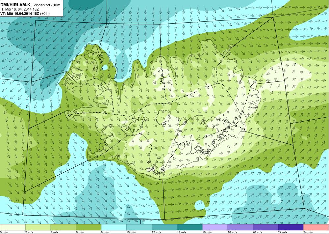Click the "10 m/s" legend label

point(131,232)
